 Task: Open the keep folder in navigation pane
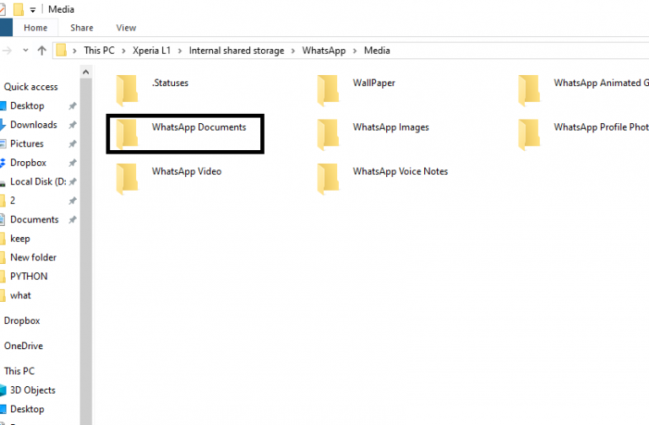(x=20, y=239)
